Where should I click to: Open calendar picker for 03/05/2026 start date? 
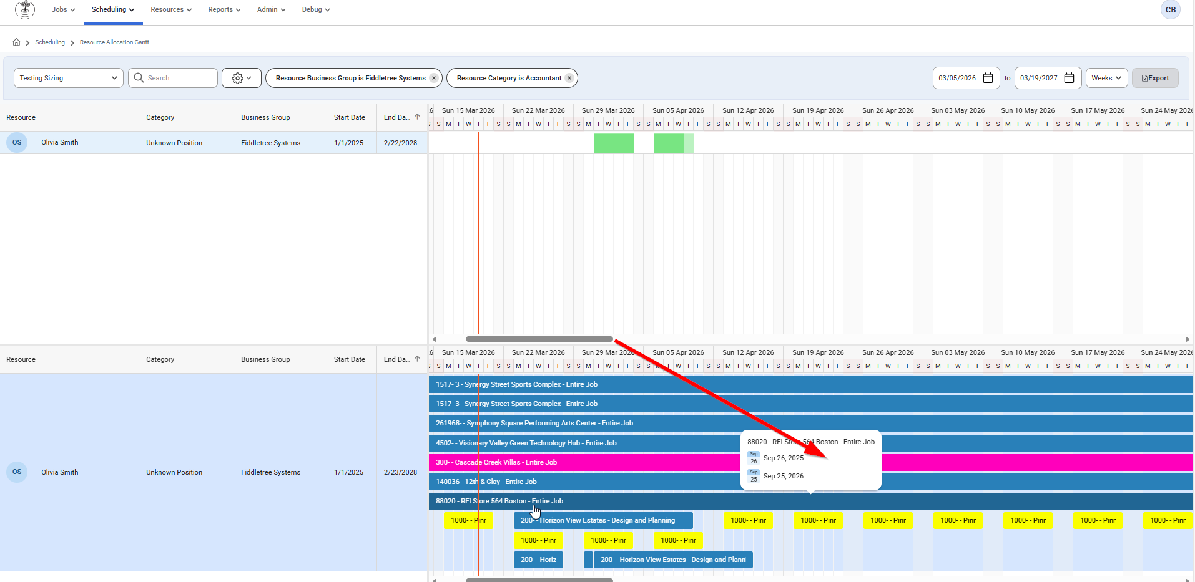[x=988, y=78]
